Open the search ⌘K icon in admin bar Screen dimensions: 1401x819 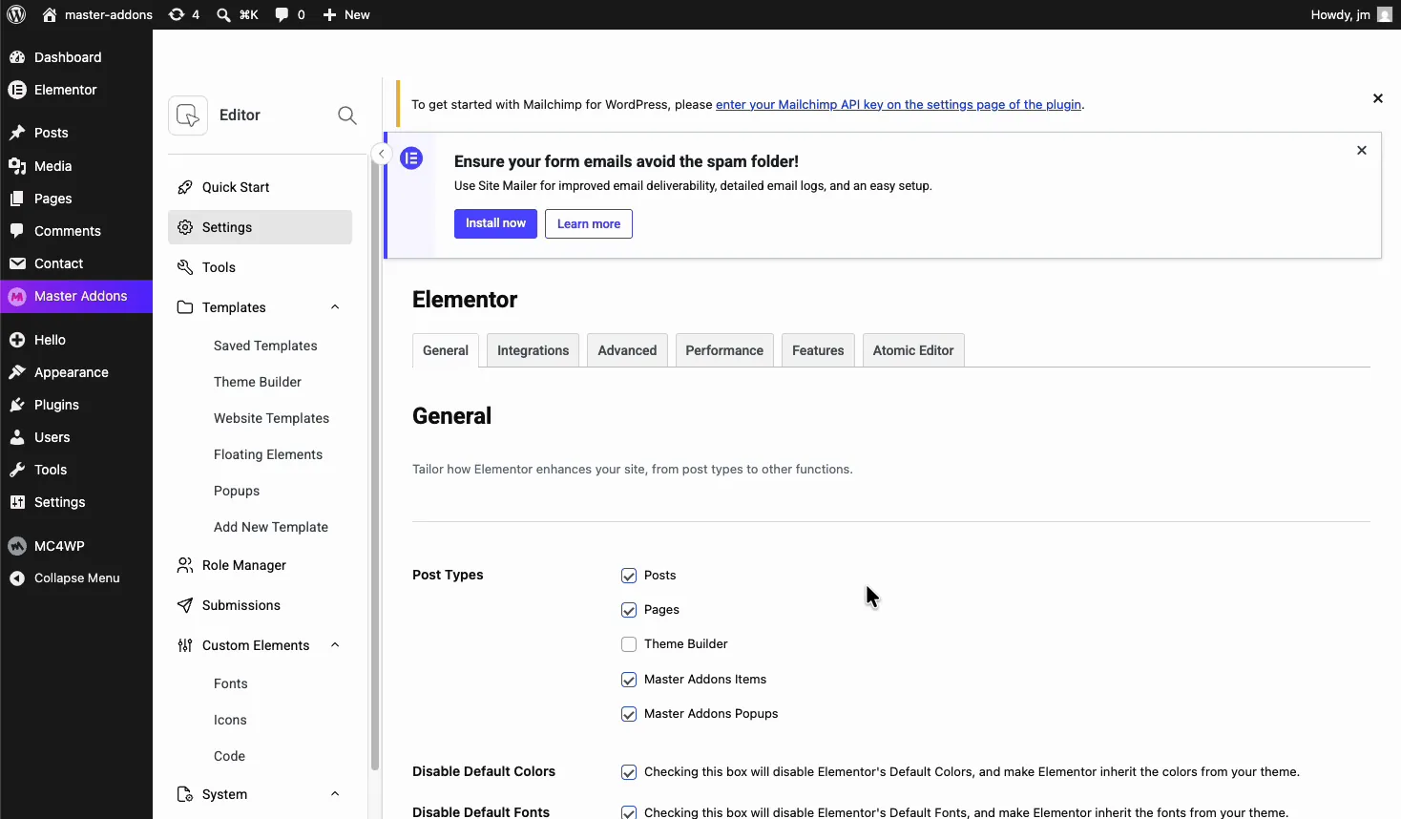click(223, 14)
